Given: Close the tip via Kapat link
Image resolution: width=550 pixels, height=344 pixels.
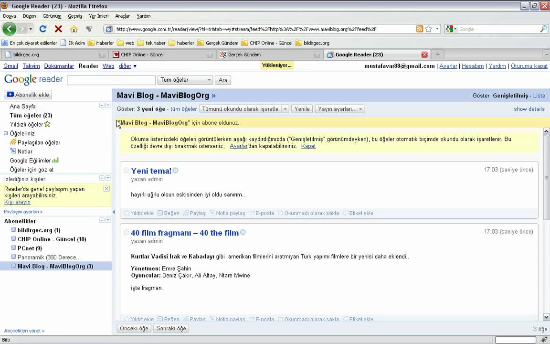Looking at the screenshot, I should (x=308, y=146).
